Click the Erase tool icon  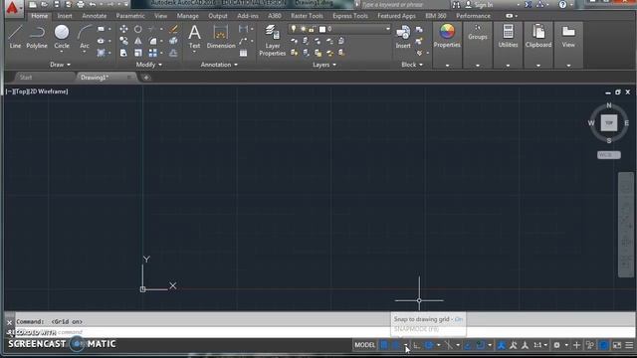(173, 29)
